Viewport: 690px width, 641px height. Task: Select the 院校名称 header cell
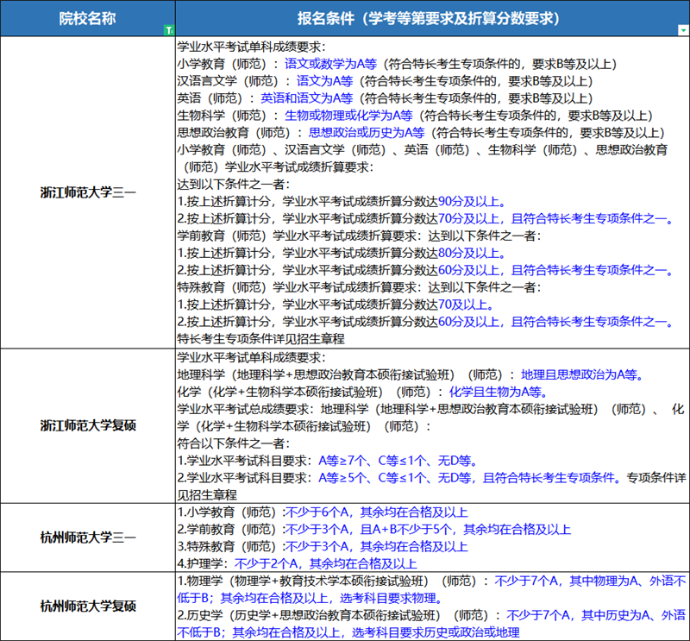pyautogui.click(x=88, y=18)
